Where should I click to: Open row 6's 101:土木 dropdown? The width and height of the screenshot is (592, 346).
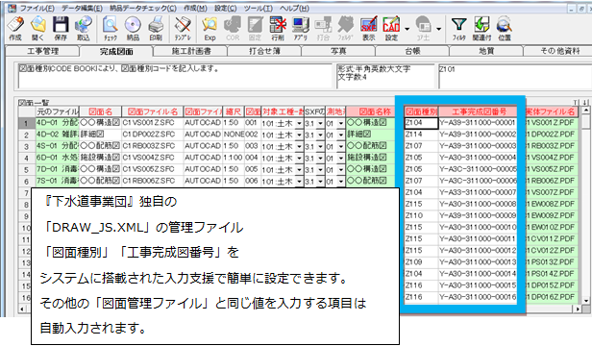coord(300,182)
